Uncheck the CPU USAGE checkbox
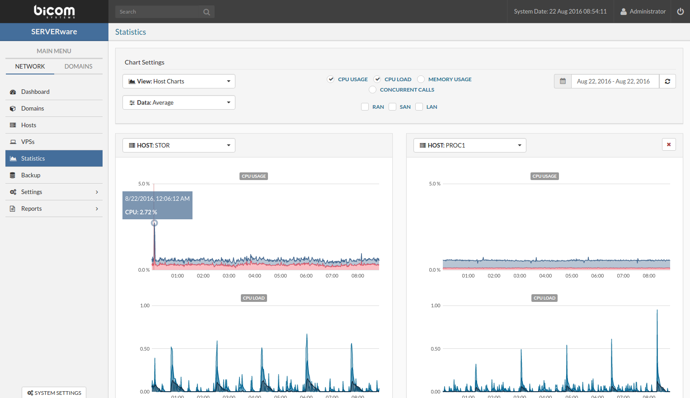The width and height of the screenshot is (690, 398). [331, 79]
